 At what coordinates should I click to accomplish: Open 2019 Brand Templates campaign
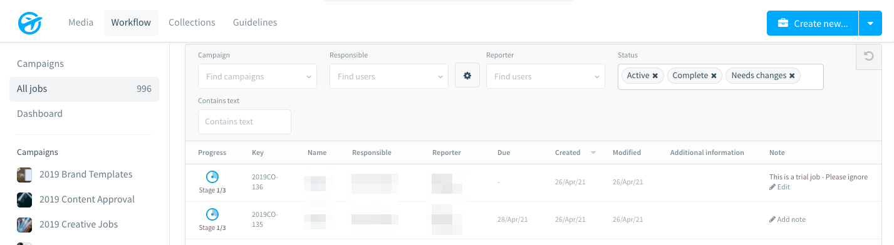86,174
